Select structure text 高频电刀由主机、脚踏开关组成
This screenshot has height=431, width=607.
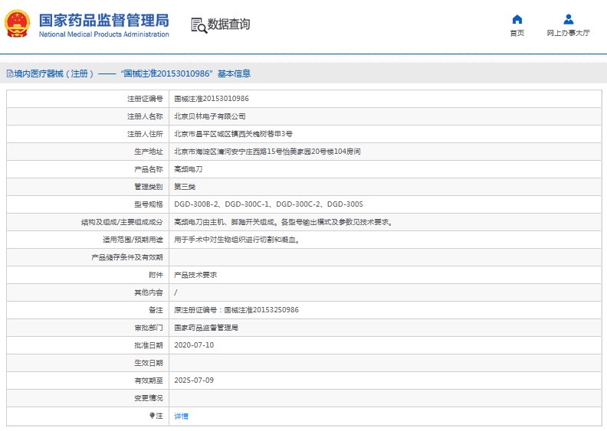click(283, 222)
